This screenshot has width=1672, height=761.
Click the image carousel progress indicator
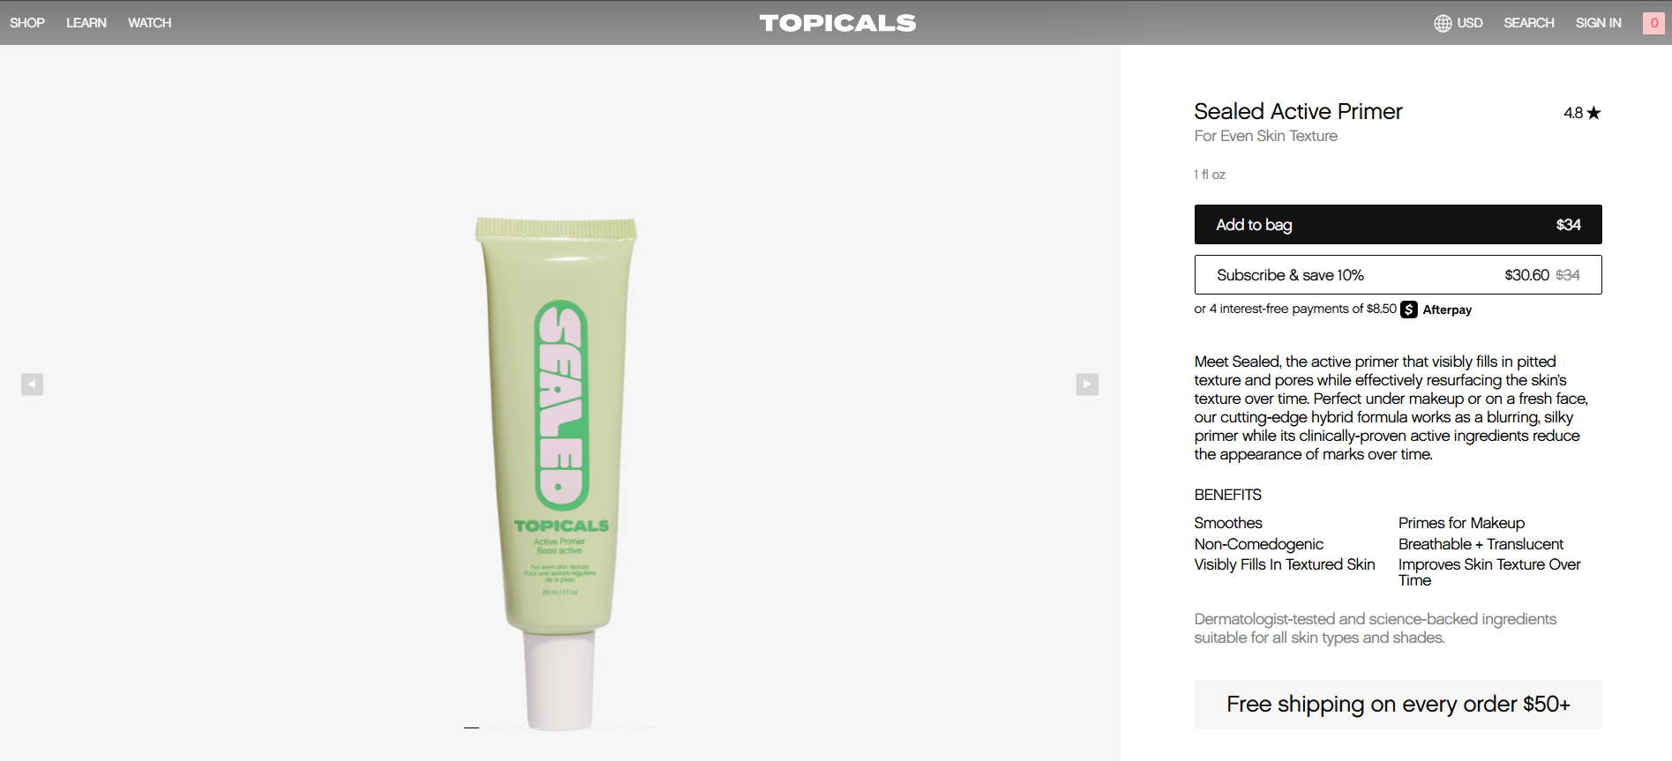[x=559, y=727]
